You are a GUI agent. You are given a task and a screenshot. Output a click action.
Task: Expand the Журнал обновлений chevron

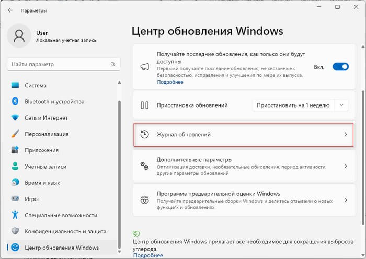[x=345, y=135]
